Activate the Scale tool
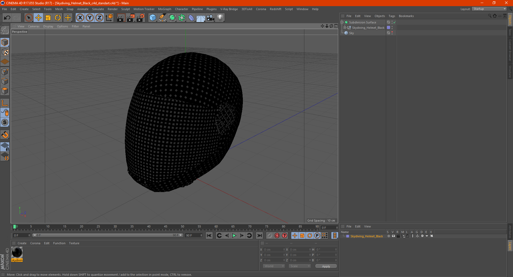513x277 pixels. [48, 18]
